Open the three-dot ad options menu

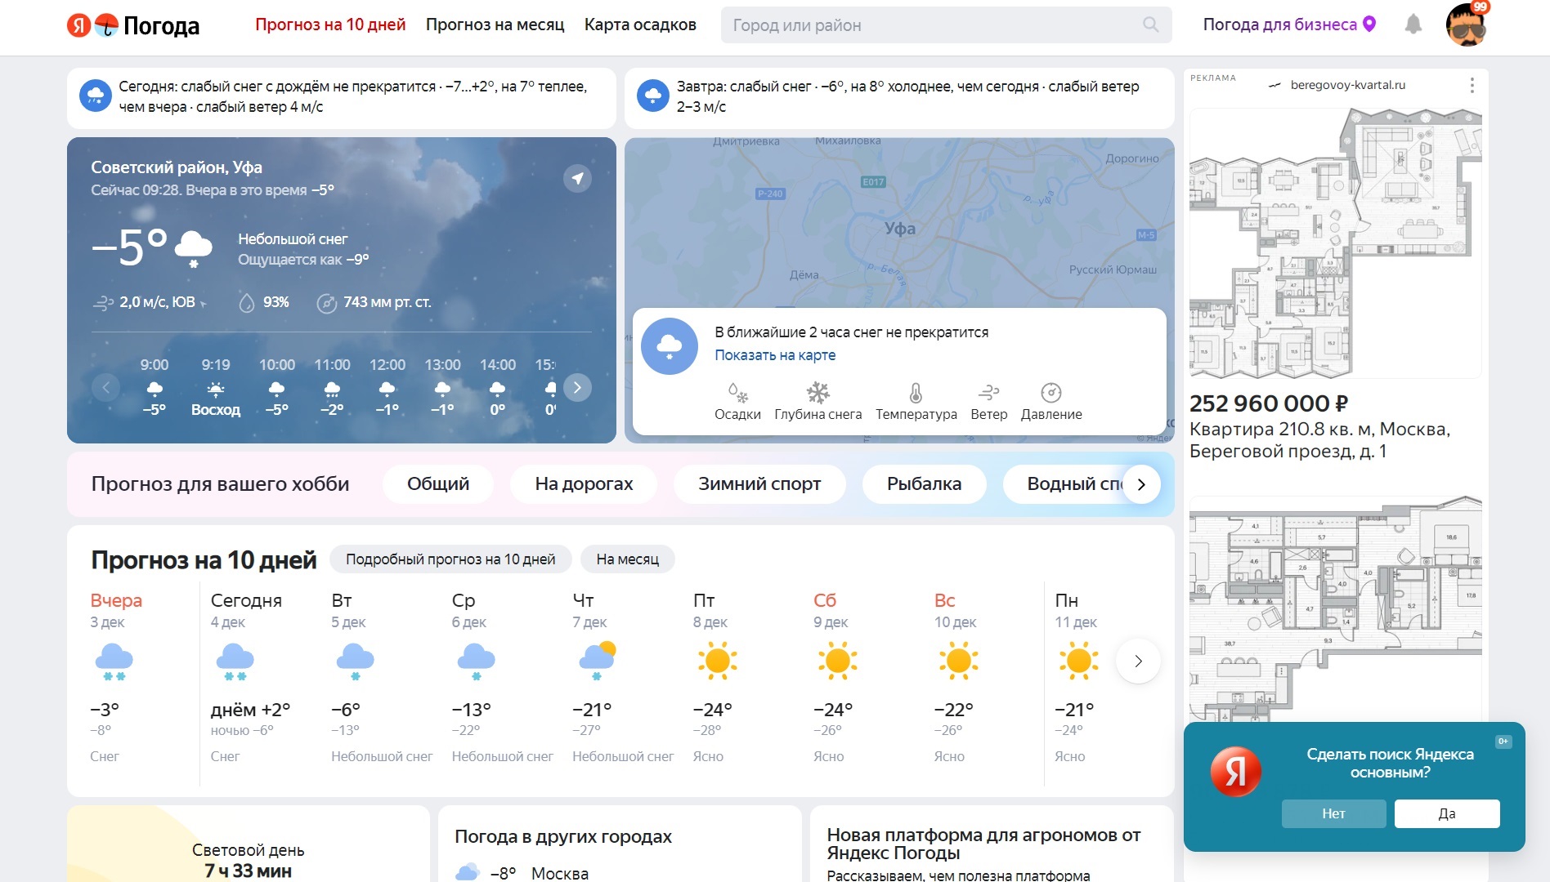coord(1472,85)
